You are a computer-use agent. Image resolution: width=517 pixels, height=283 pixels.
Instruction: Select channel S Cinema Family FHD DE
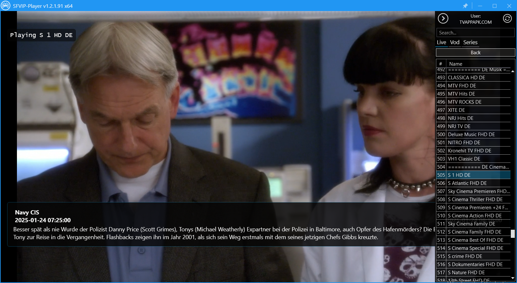tap(473, 232)
